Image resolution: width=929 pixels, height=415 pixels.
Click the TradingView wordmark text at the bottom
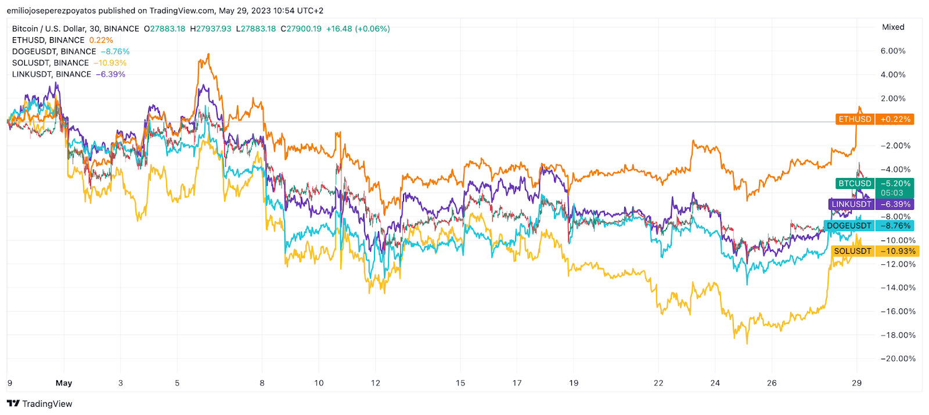click(x=47, y=404)
